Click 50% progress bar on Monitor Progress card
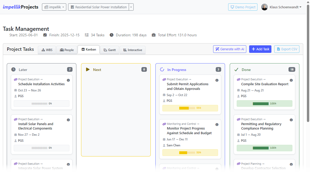Image resolution: width=310 pixels, height=172 pixels. [190, 153]
